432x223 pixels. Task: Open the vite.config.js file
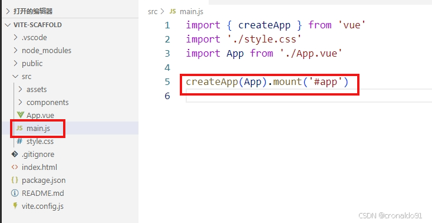point(42,206)
